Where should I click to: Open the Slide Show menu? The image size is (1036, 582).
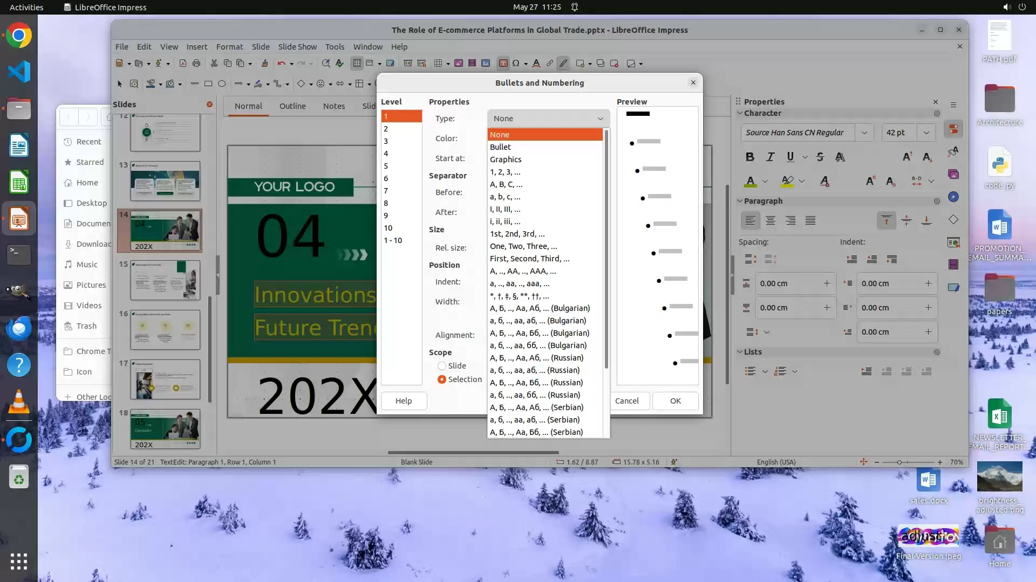pos(297,47)
